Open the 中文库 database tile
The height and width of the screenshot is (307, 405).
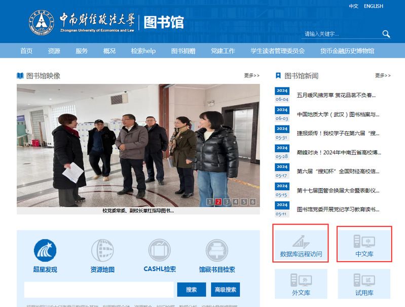click(364, 244)
